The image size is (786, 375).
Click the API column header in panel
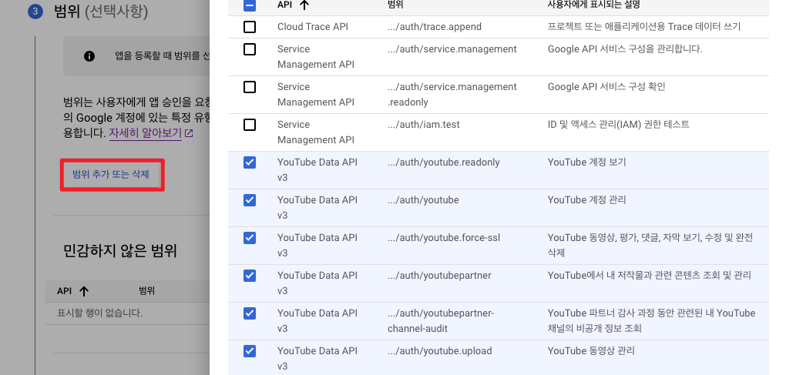[x=284, y=5]
